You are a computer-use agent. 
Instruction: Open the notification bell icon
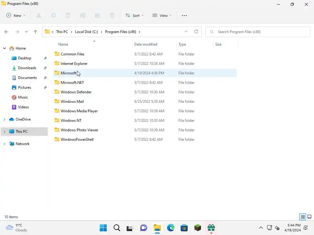click(306, 228)
